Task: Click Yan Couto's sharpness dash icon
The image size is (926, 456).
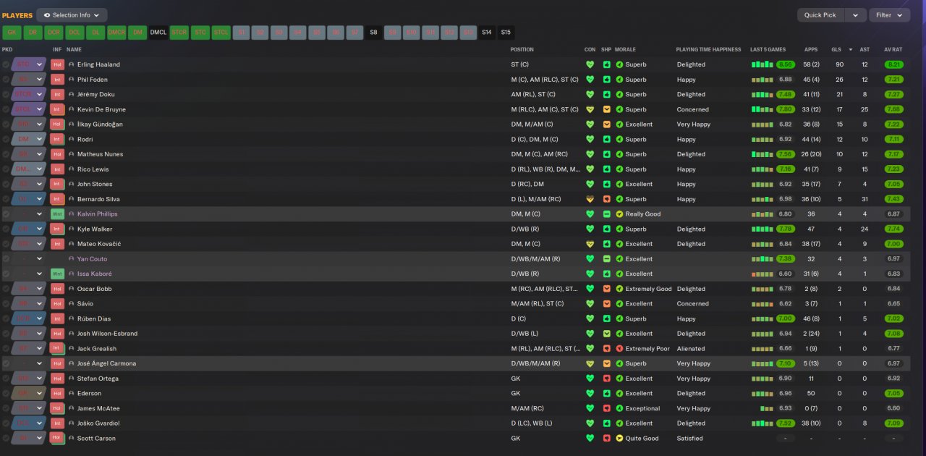Action: [x=606, y=258]
